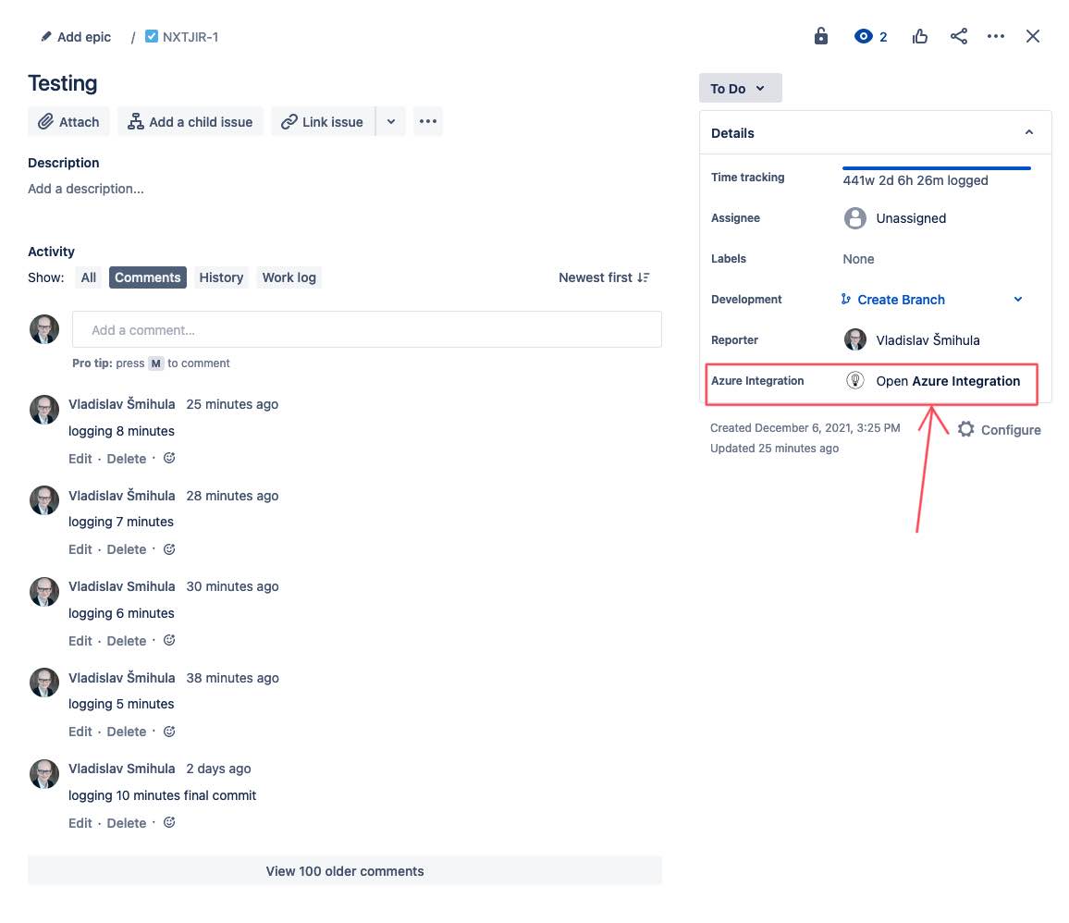The image size is (1069, 923).
Task: Open the three-dot menu next to Link issue
Action: pyautogui.click(x=427, y=121)
